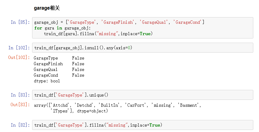This screenshot has width=259, height=132.
Task: Click the GarageQual False output row
Action: point(59,69)
